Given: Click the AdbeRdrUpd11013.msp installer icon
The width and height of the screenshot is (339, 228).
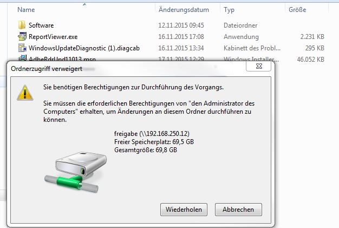Looking at the screenshot, I should tap(22, 58).
